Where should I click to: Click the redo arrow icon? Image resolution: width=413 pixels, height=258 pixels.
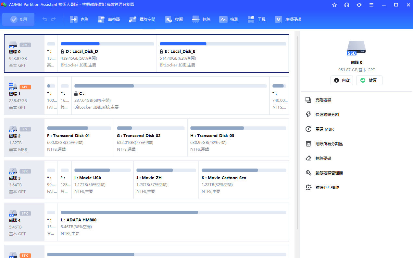53,19
